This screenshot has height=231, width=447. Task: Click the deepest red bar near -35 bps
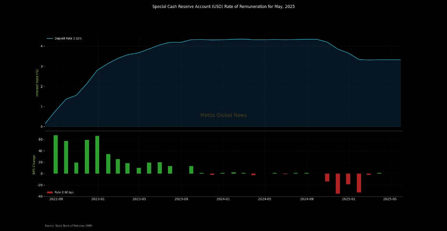point(338,184)
